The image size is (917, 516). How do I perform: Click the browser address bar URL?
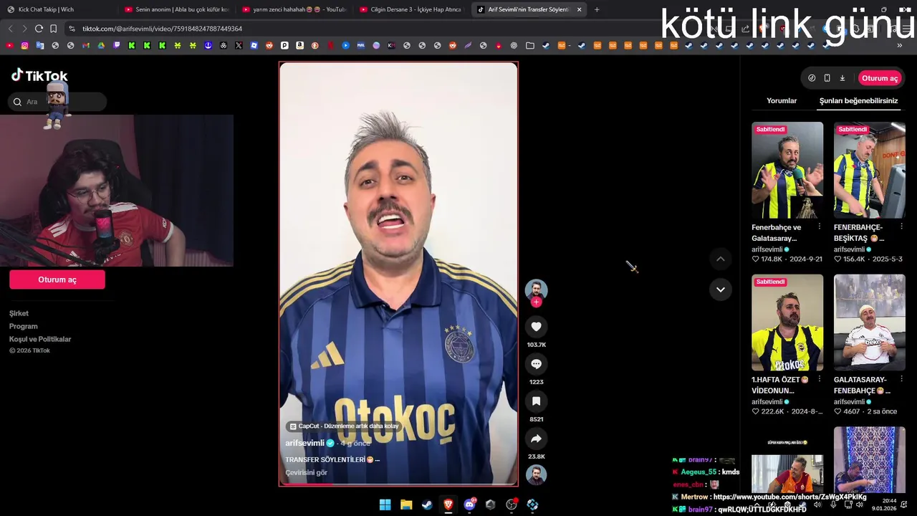162,29
